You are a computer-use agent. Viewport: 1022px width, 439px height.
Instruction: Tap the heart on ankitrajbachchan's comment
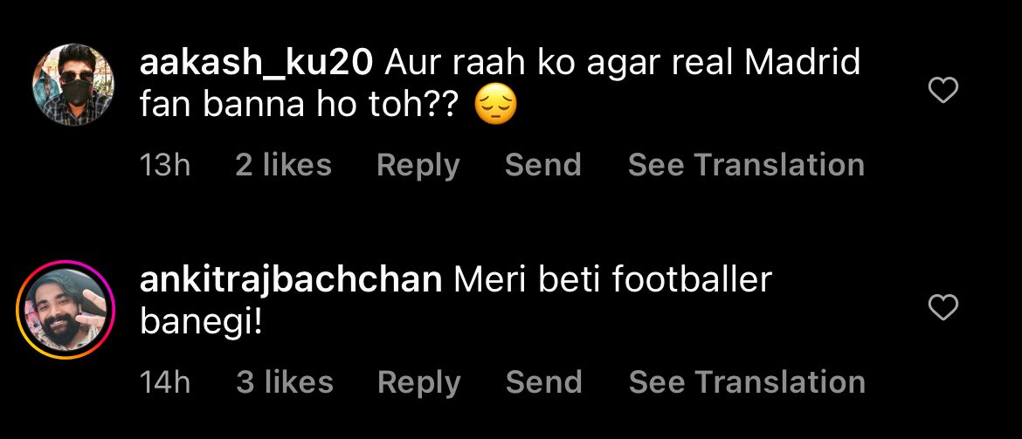943,307
